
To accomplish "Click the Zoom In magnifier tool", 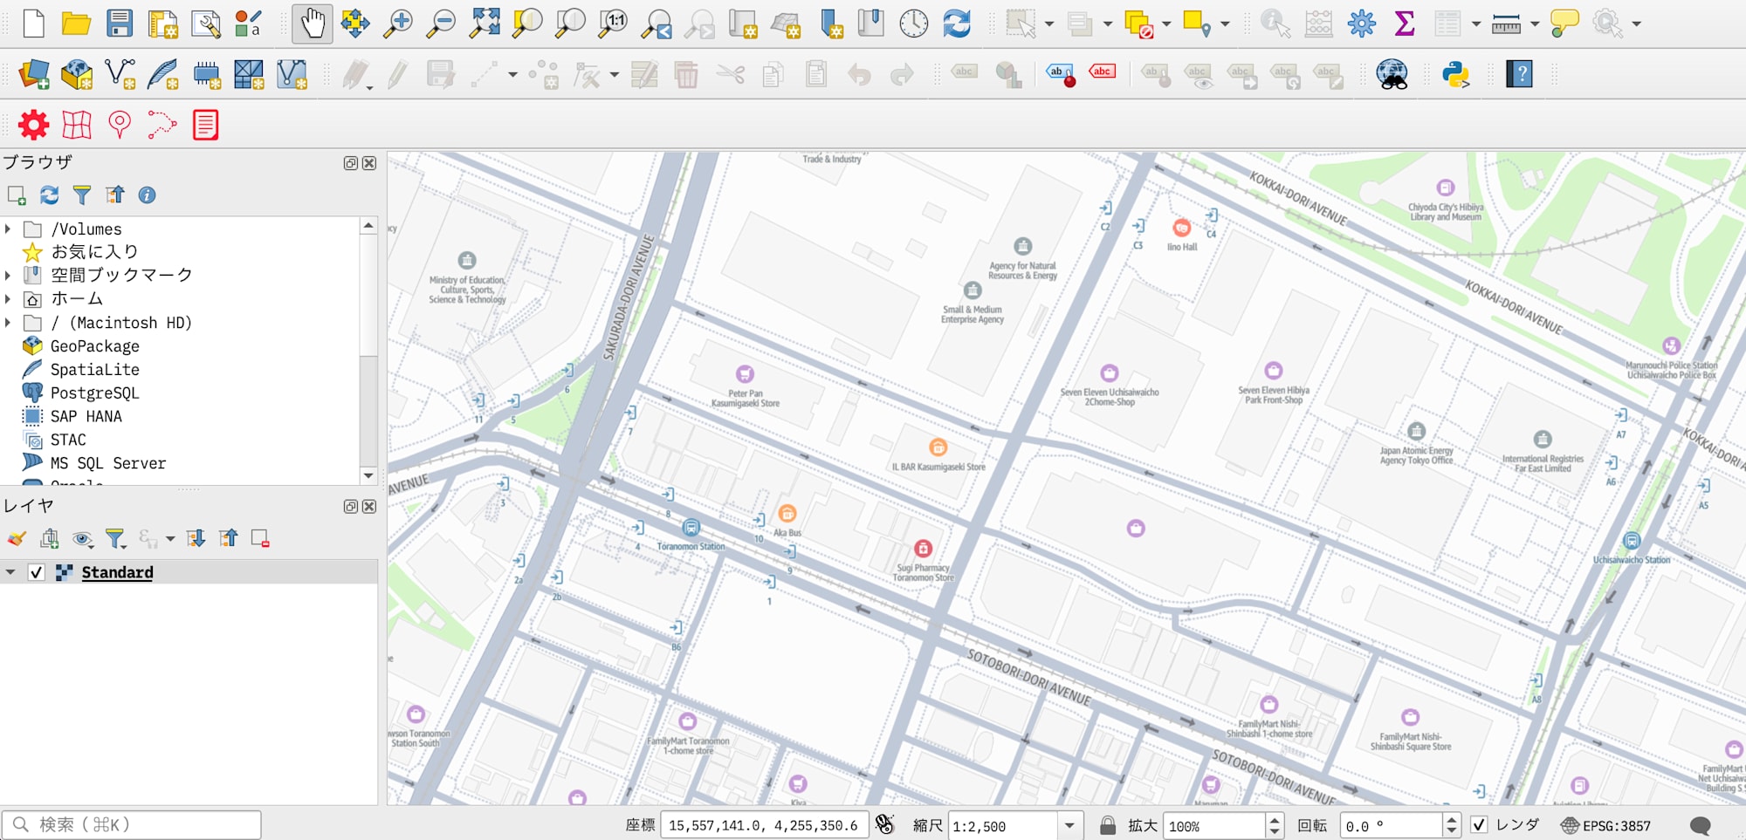I will [398, 24].
